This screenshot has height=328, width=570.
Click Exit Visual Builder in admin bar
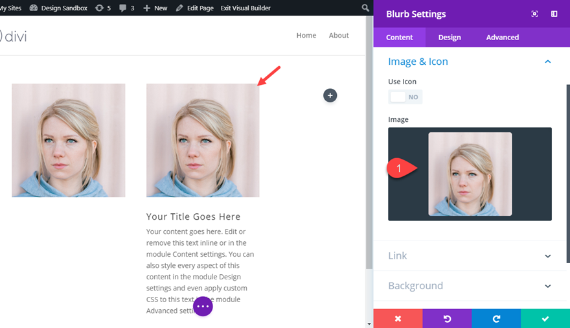coord(245,8)
